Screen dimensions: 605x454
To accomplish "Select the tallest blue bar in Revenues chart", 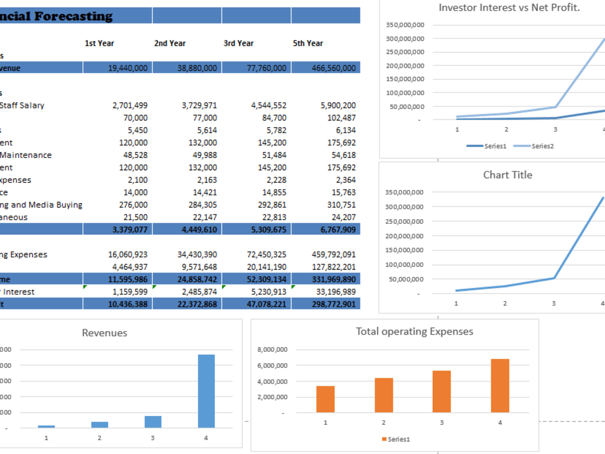I will [x=206, y=391].
